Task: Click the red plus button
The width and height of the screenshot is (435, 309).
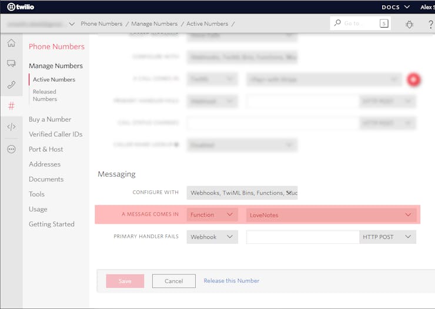Action: coord(413,79)
